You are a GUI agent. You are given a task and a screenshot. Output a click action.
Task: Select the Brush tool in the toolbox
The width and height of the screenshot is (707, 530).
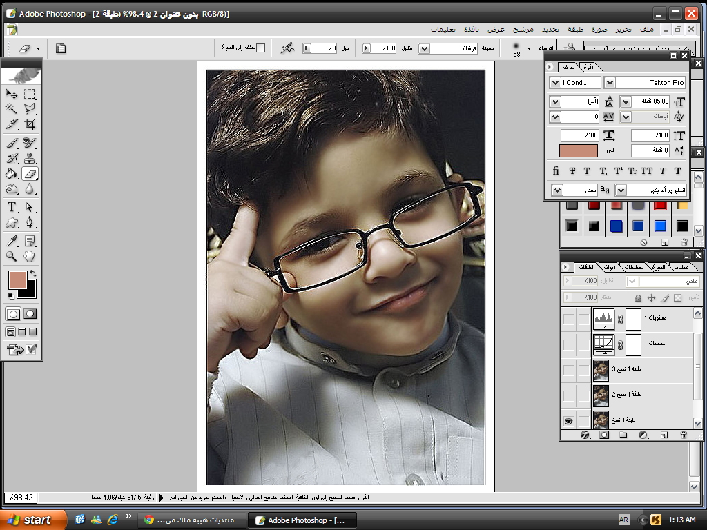[x=12, y=144]
